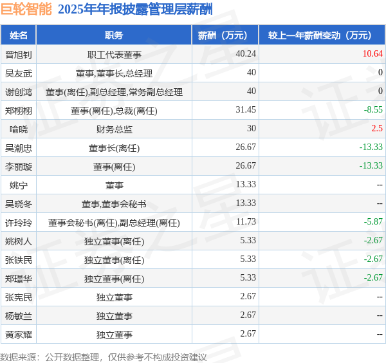This screenshot has height=363, width=386.
Task: Select the name 黄家耀
Action: pyautogui.click(x=19, y=335)
